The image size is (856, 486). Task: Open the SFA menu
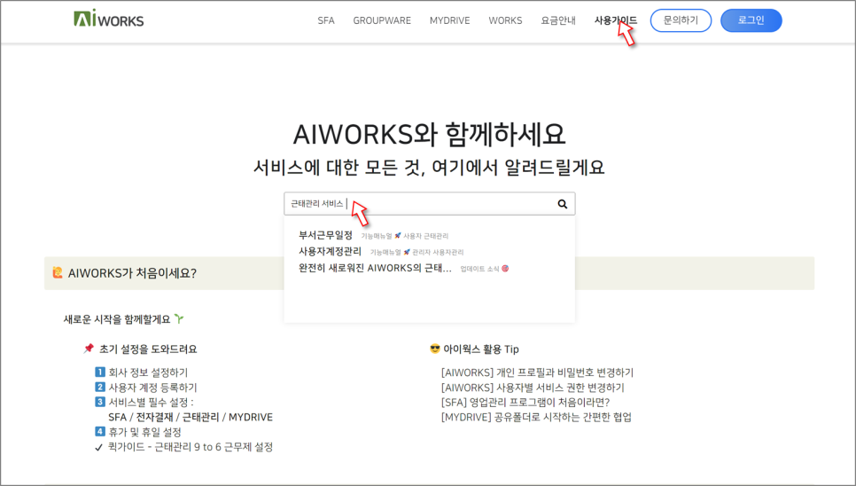click(x=326, y=20)
